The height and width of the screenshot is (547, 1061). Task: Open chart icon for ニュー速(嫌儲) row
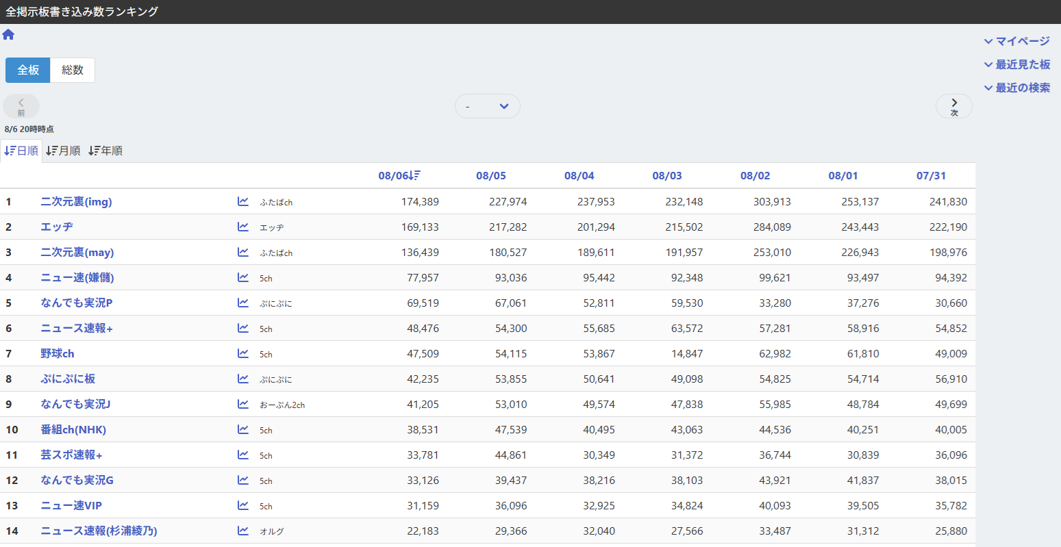tap(242, 277)
